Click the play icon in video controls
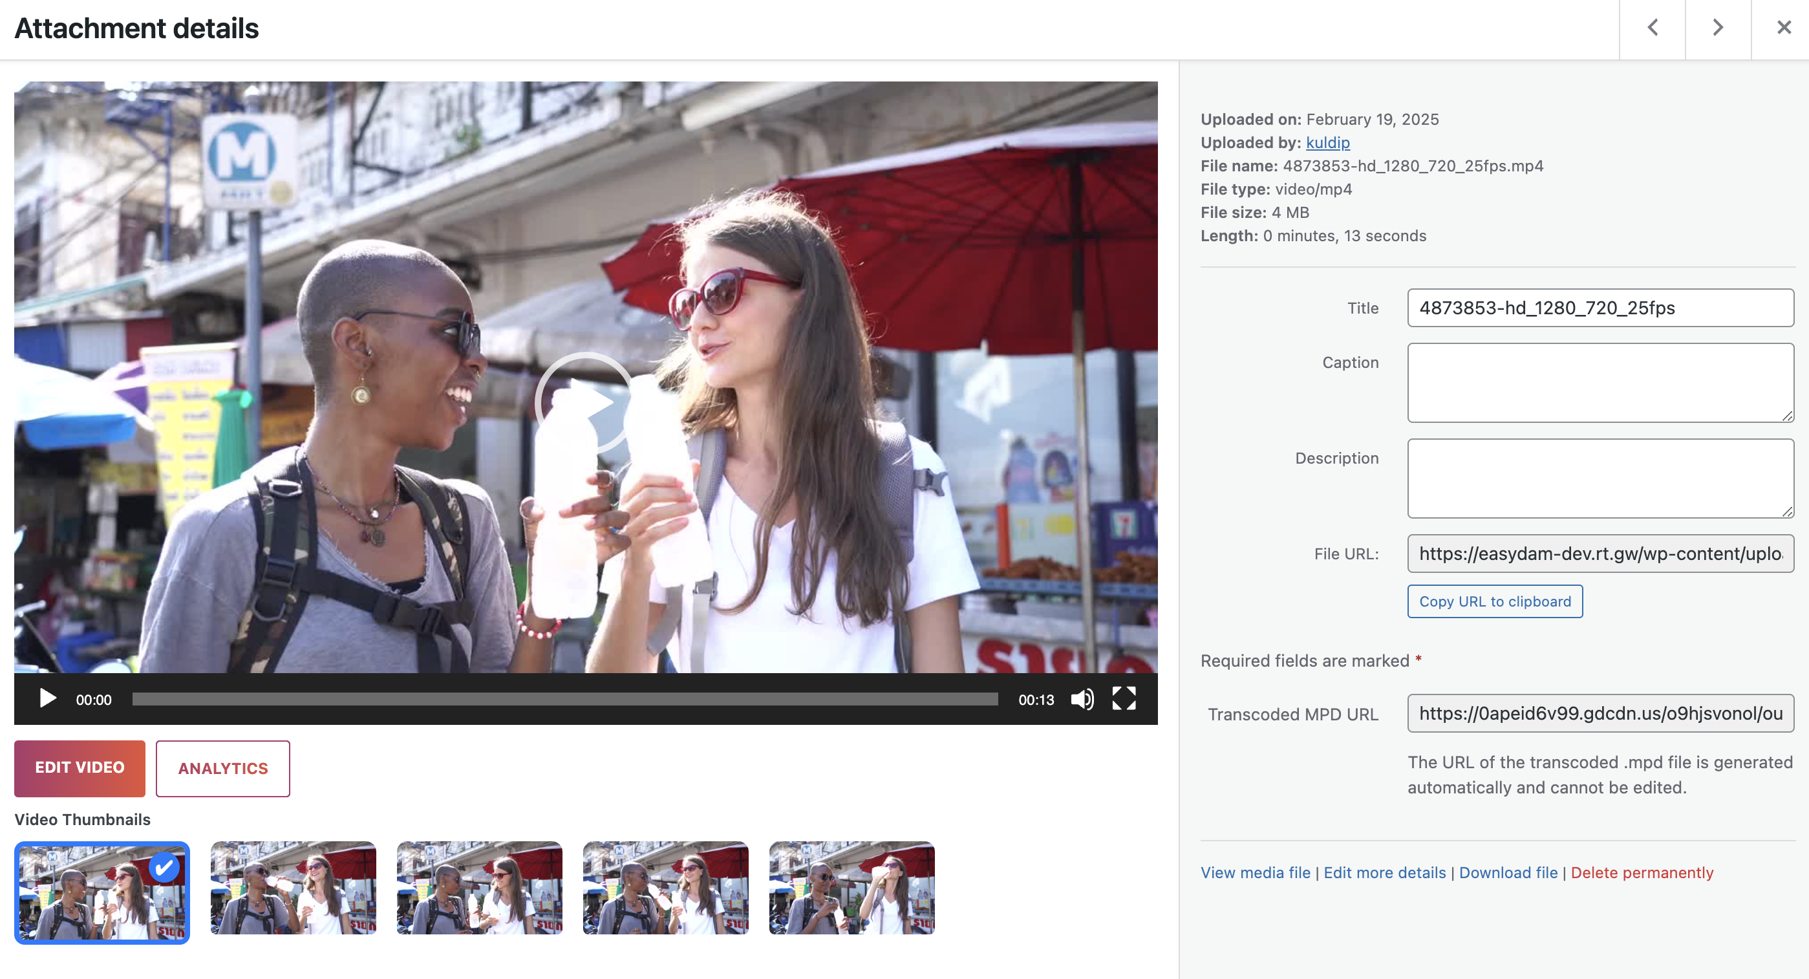Viewport: 1809px width, 979px height. click(x=47, y=699)
